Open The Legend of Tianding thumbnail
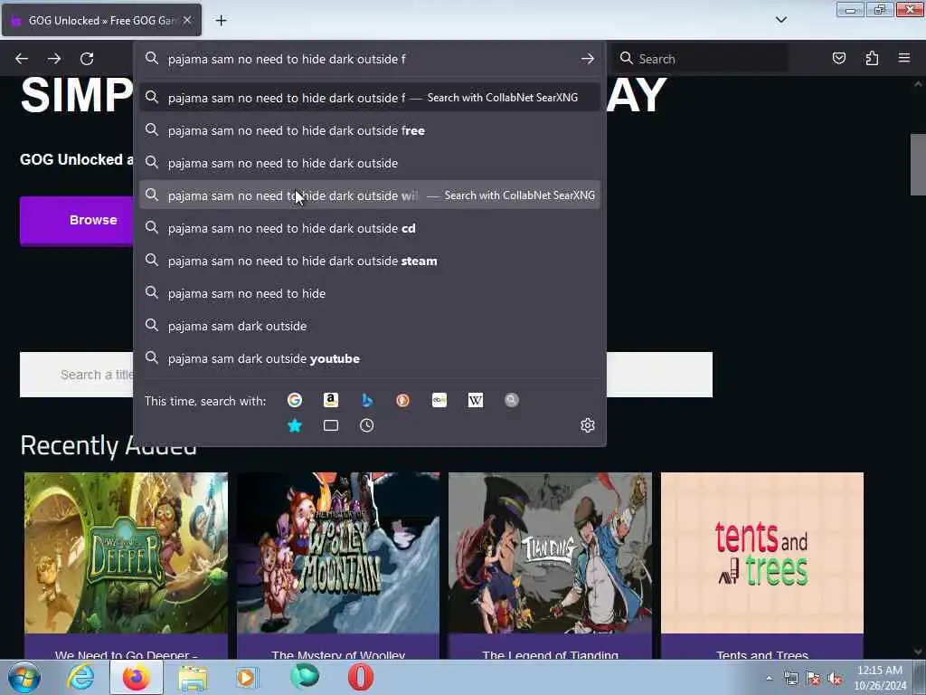This screenshot has width=926, height=695. (x=550, y=553)
